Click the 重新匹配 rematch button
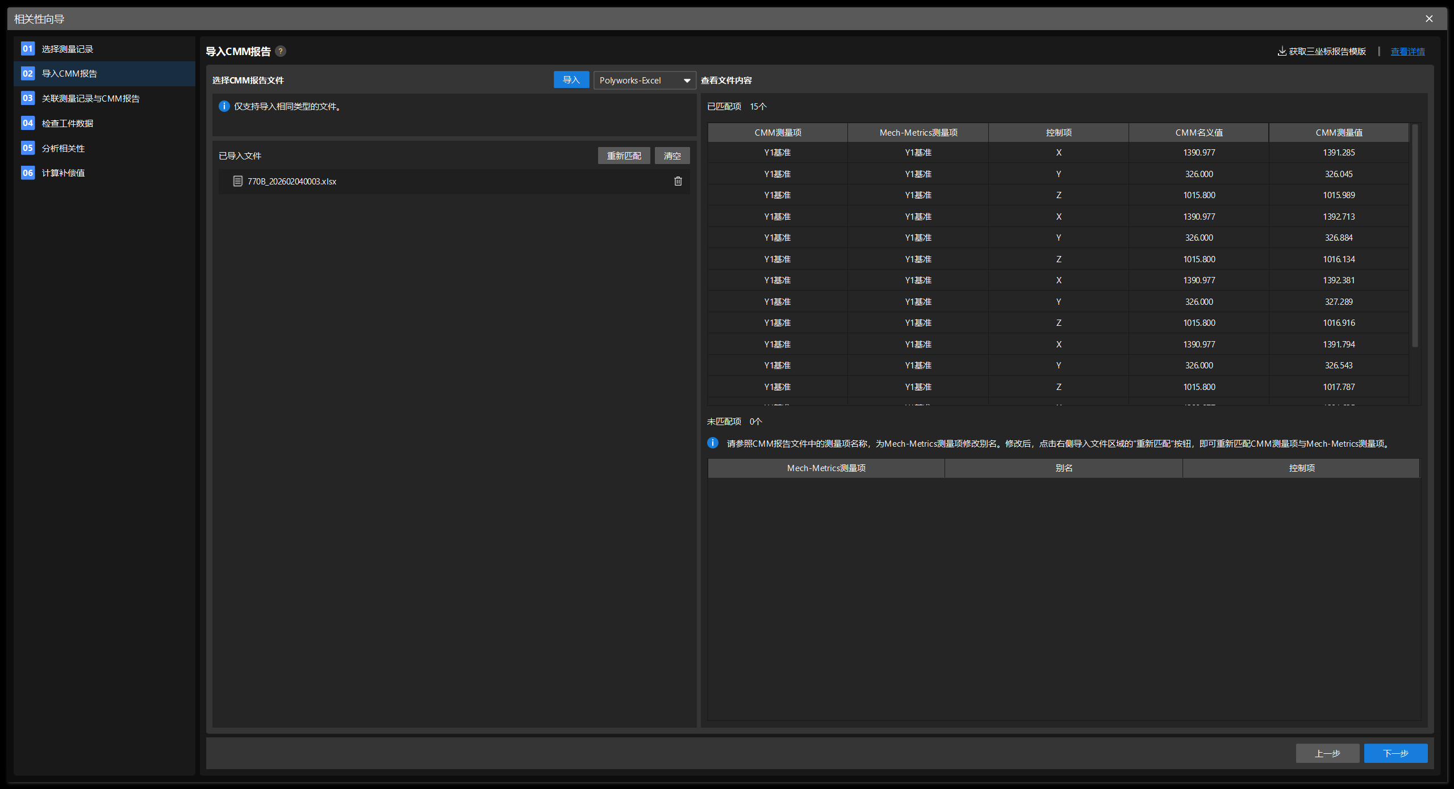The height and width of the screenshot is (789, 1454). click(x=623, y=155)
